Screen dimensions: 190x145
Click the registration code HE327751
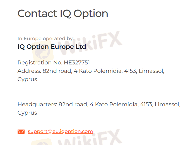(77, 63)
